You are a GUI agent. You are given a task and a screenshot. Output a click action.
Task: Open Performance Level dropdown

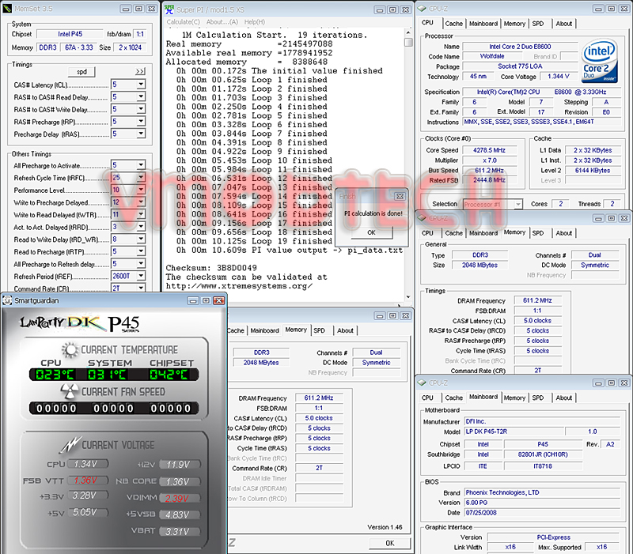click(x=141, y=190)
